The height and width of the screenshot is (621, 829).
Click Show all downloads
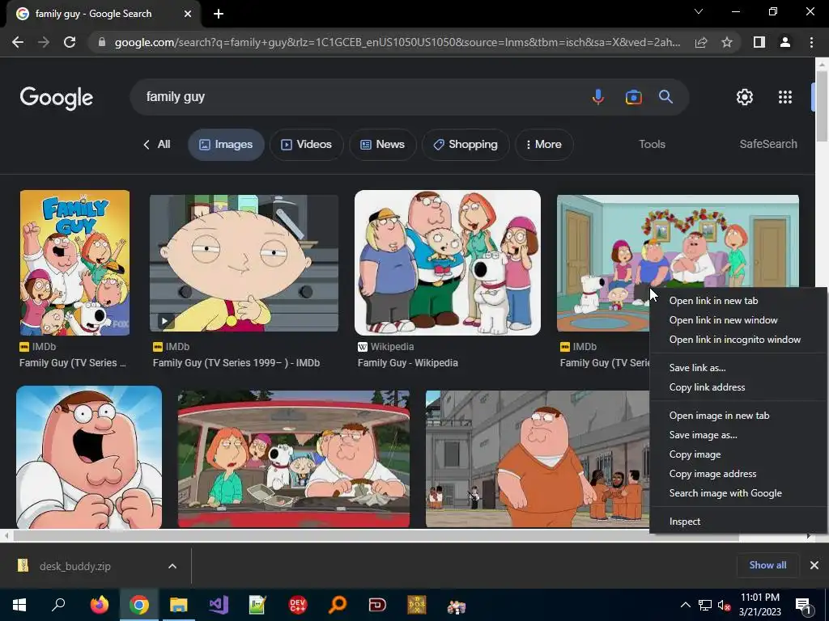click(x=767, y=565)
